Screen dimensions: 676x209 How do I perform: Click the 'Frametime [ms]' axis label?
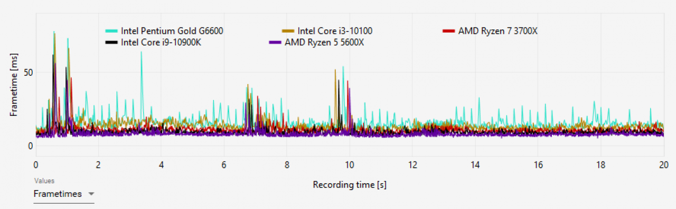[x=14, y=85]
